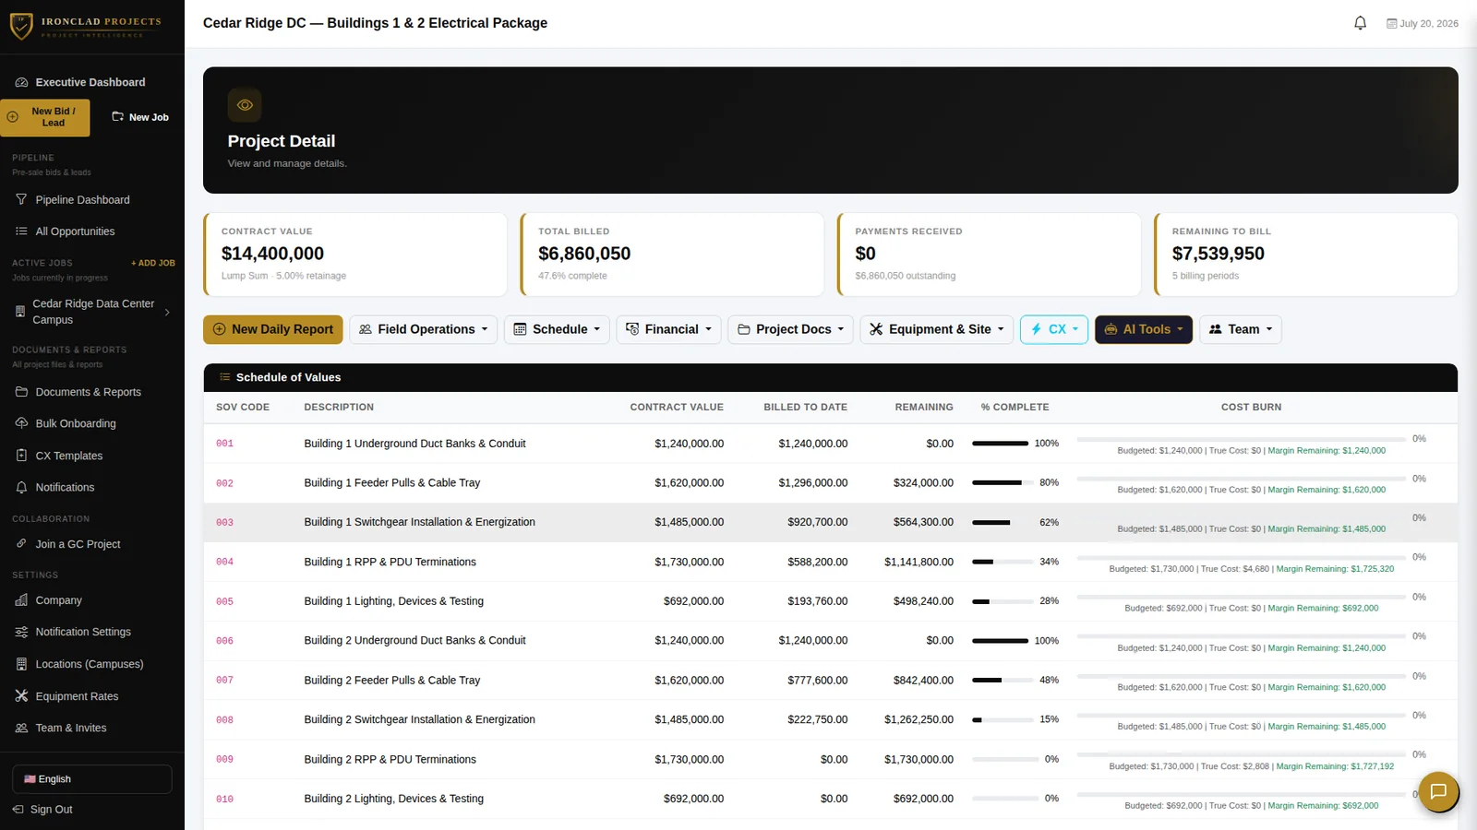Click the + ADD JOB link
Image resolution: width=1477 pixels, height=830 pixels.
coord(153,263)
